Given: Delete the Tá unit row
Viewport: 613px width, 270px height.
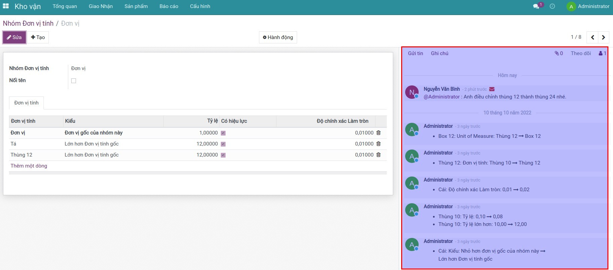Looking at the screenshot, I should pos(378,144).
